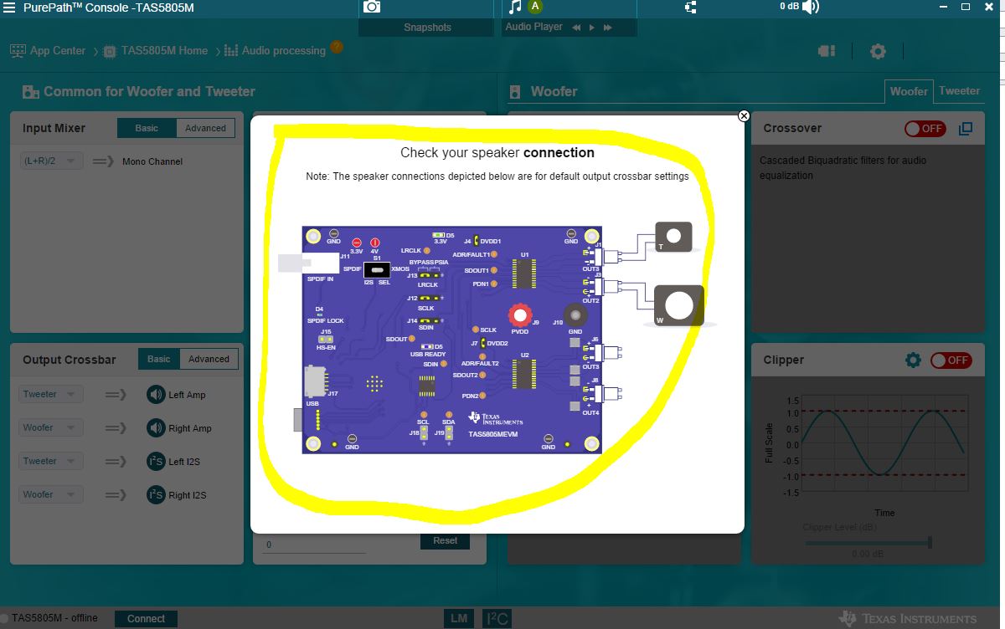Take a snapshot with the camera icon
The height and width of the screenshot is (629, 1005).
pos(372,7)
